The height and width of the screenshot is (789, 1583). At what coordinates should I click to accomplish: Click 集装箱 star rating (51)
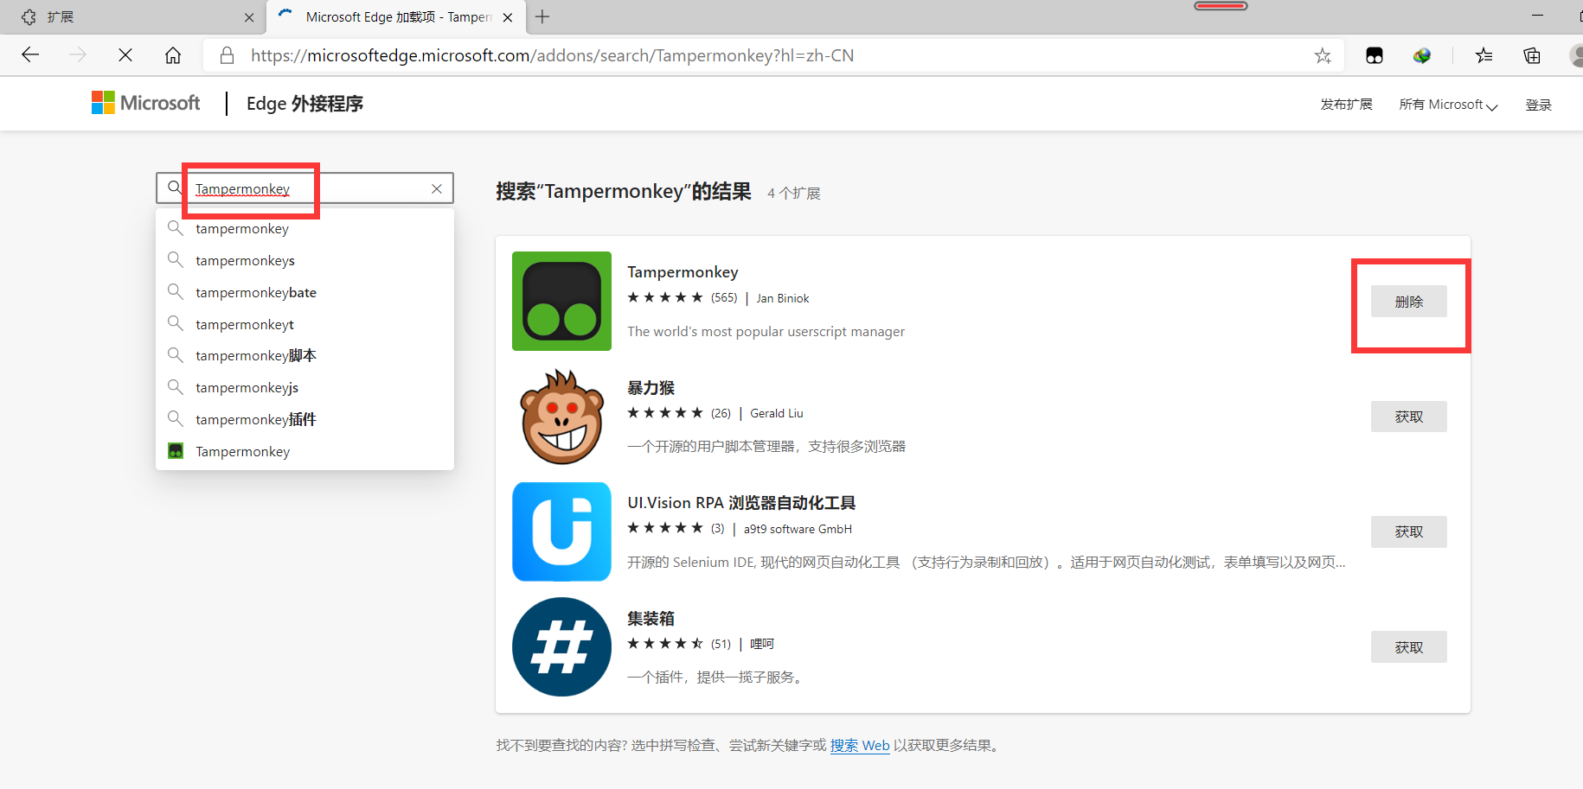click(x=679, y=644)
